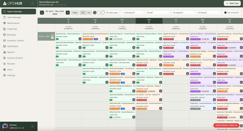
Task: Toggle green check on Apartment Winn Friday card
Action: click(57, 65)
